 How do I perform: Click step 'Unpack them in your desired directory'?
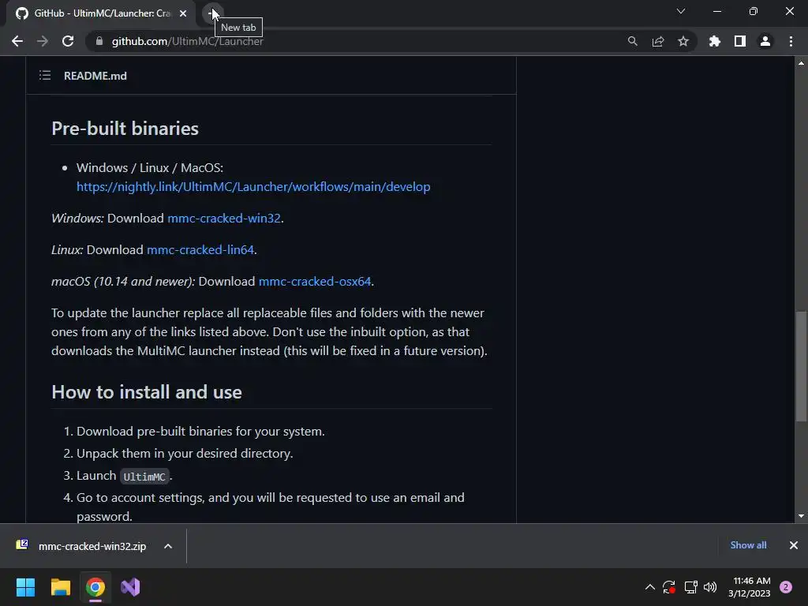coord(185,454)
